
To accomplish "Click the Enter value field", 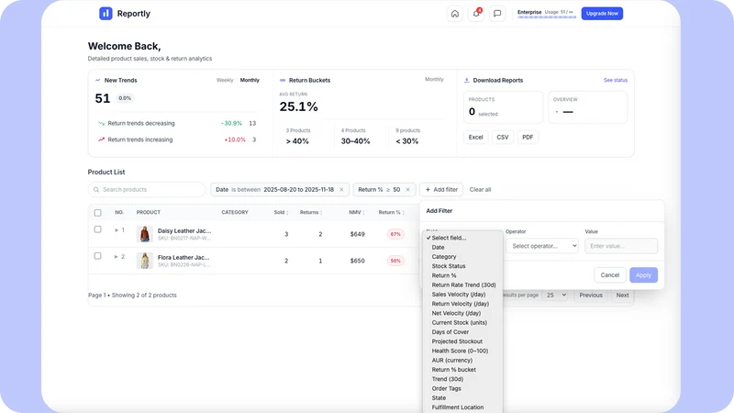I will click(621, 246).
